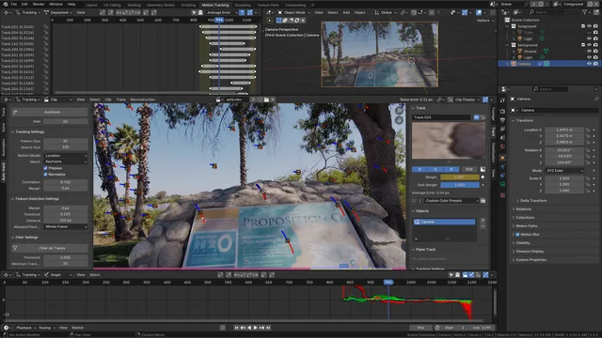The height and width of the screenshot is (338, 602).
Task: Expand the Ground object in outliner
Action: [514, 51]
